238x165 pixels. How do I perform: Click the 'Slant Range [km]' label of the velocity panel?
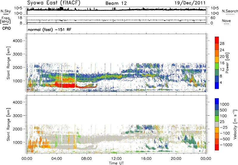[x=8, y=124]
